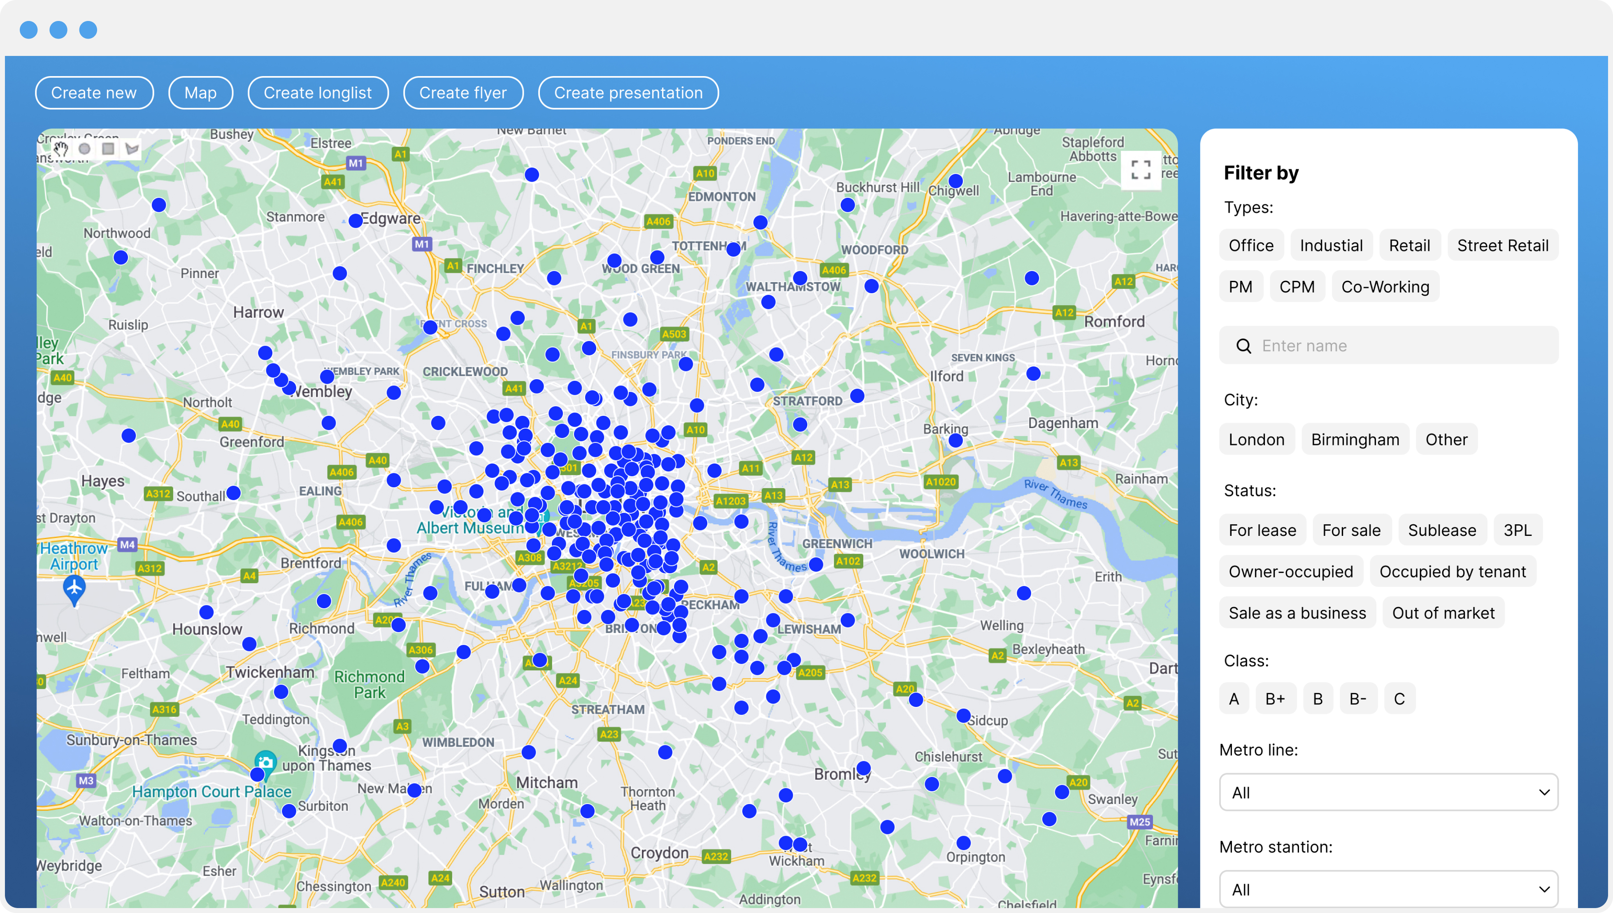Toggle the 3PL status filter
The image size is (1613, 913).
point(1518,530)
